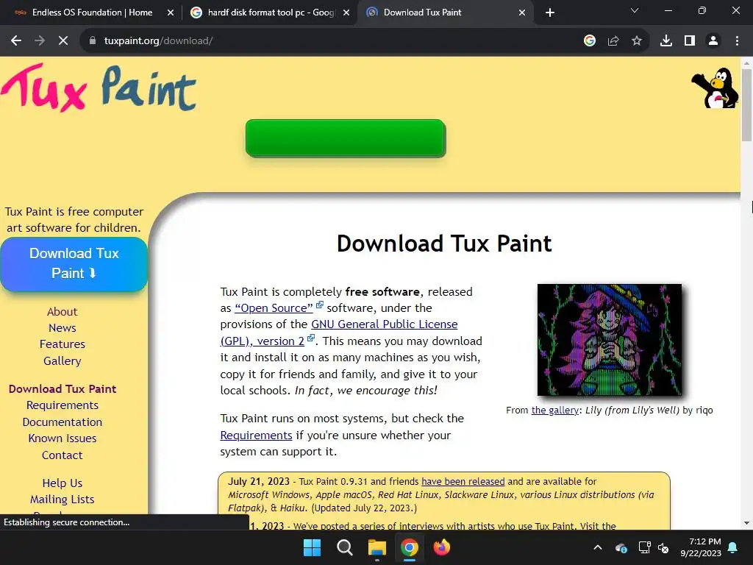Open the Features sidebar link
Screen dimensions: 753x565
[62, 344]
